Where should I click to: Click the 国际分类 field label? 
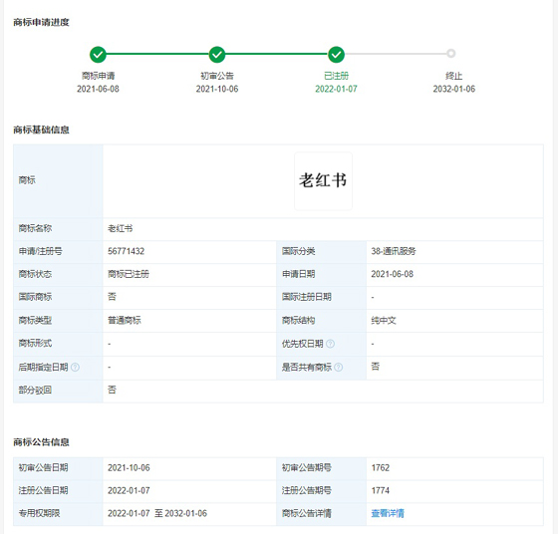tap(298, 251)
